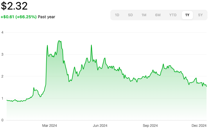This screenshot has height=130, width=208.
Task: Click the Sep 2024 axis label
Action: pyautogui.click(x=150, y=125)
